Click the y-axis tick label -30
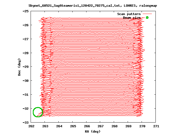This screenshot has width=178, height=134. [26, 81]
